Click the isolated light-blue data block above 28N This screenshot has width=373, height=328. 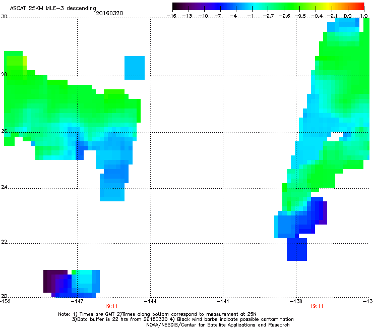[135, 68]
